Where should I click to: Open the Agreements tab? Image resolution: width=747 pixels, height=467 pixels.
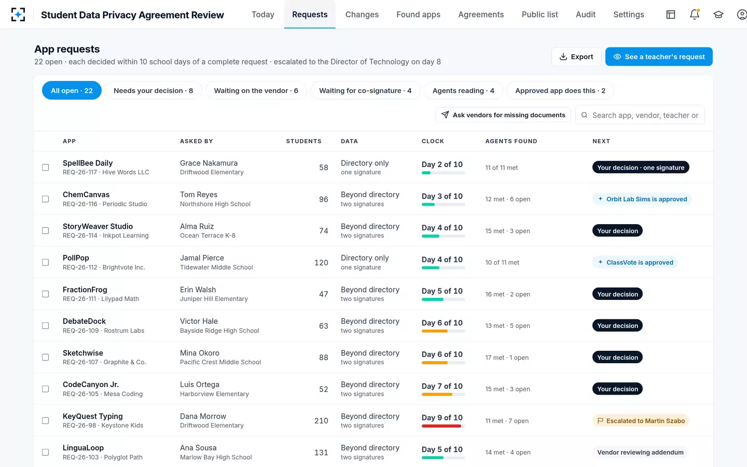click(481, 15)
